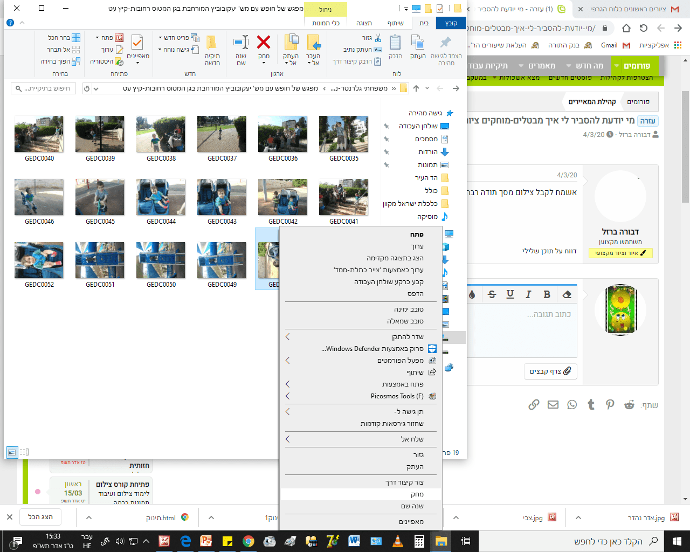The height and width of the screenshot is (552, 690).
Task: Switch to the details list view toggle
Action: [24, 452]
